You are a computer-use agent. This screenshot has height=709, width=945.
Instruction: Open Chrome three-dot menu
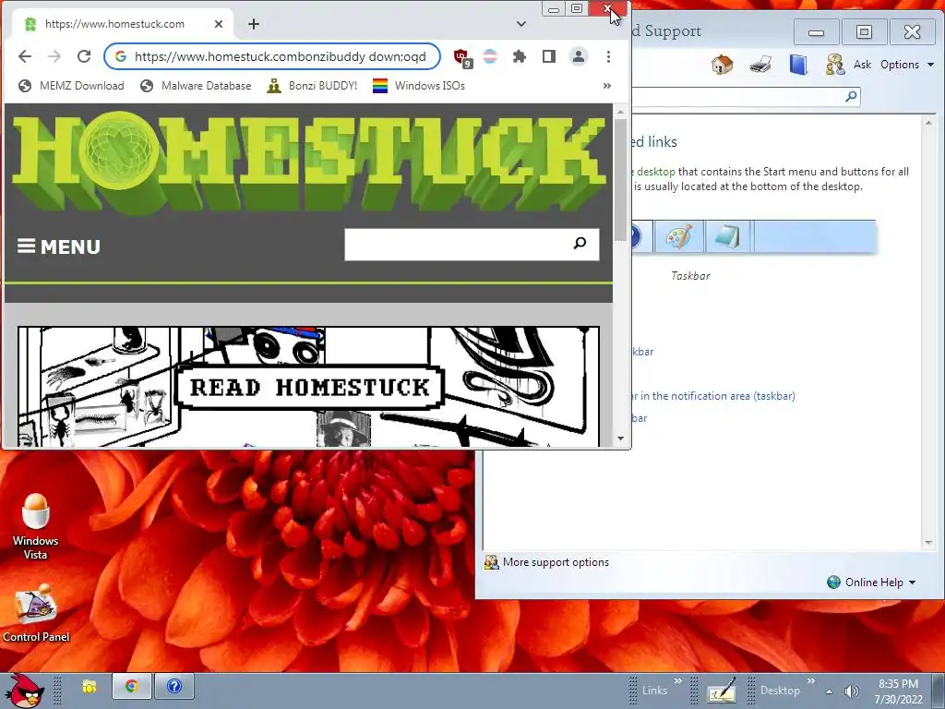click(608, 56)
